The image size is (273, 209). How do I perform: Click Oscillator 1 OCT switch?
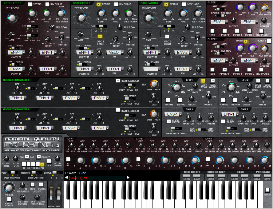point(33,26)
